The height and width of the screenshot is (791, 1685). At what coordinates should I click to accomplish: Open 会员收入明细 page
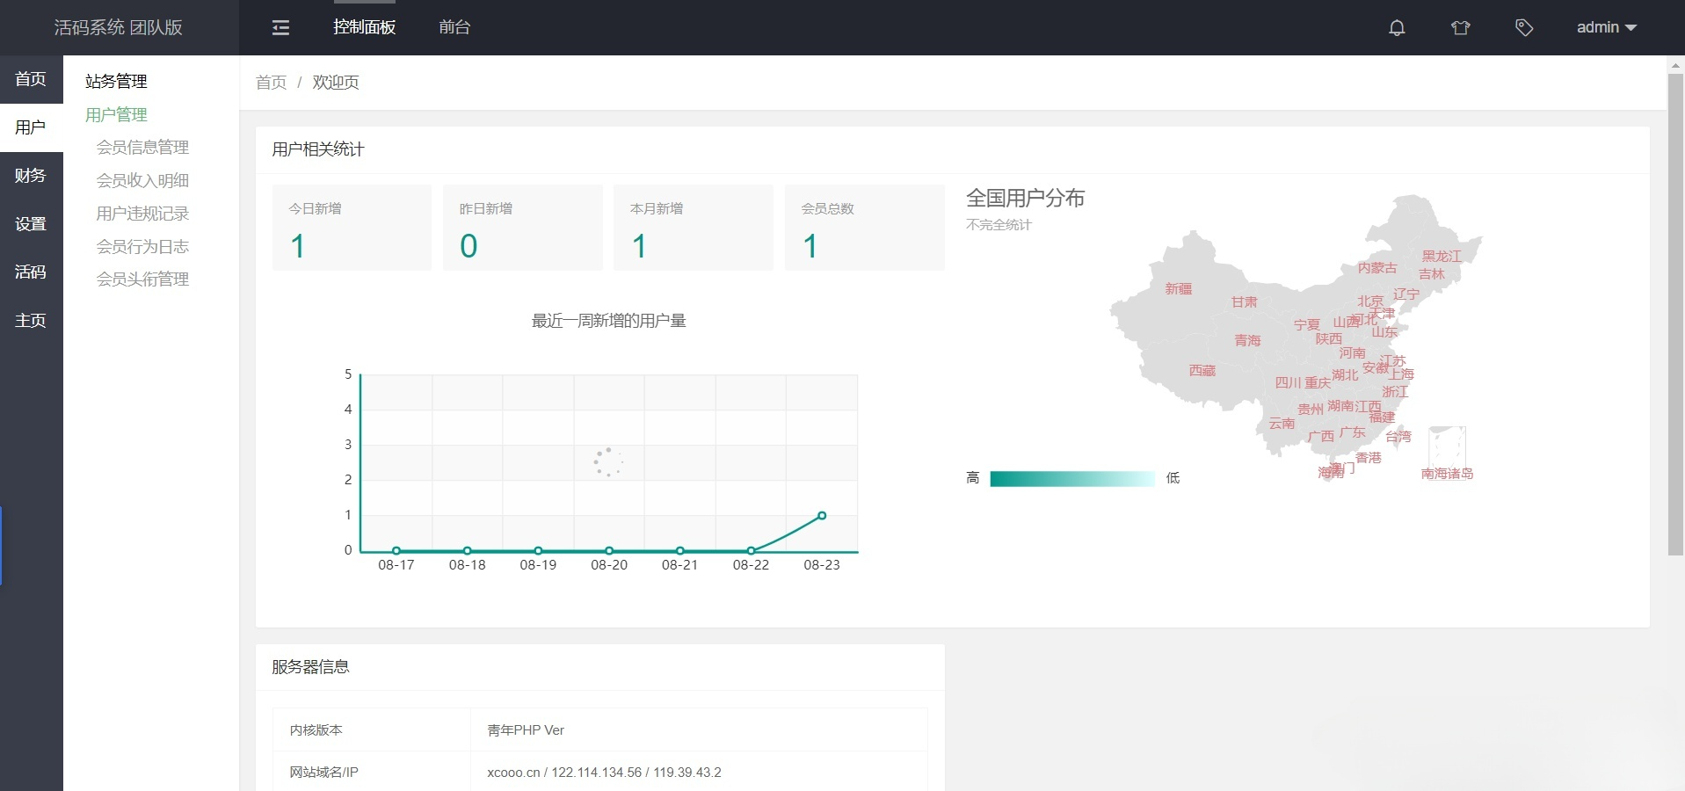coord(142,181)
